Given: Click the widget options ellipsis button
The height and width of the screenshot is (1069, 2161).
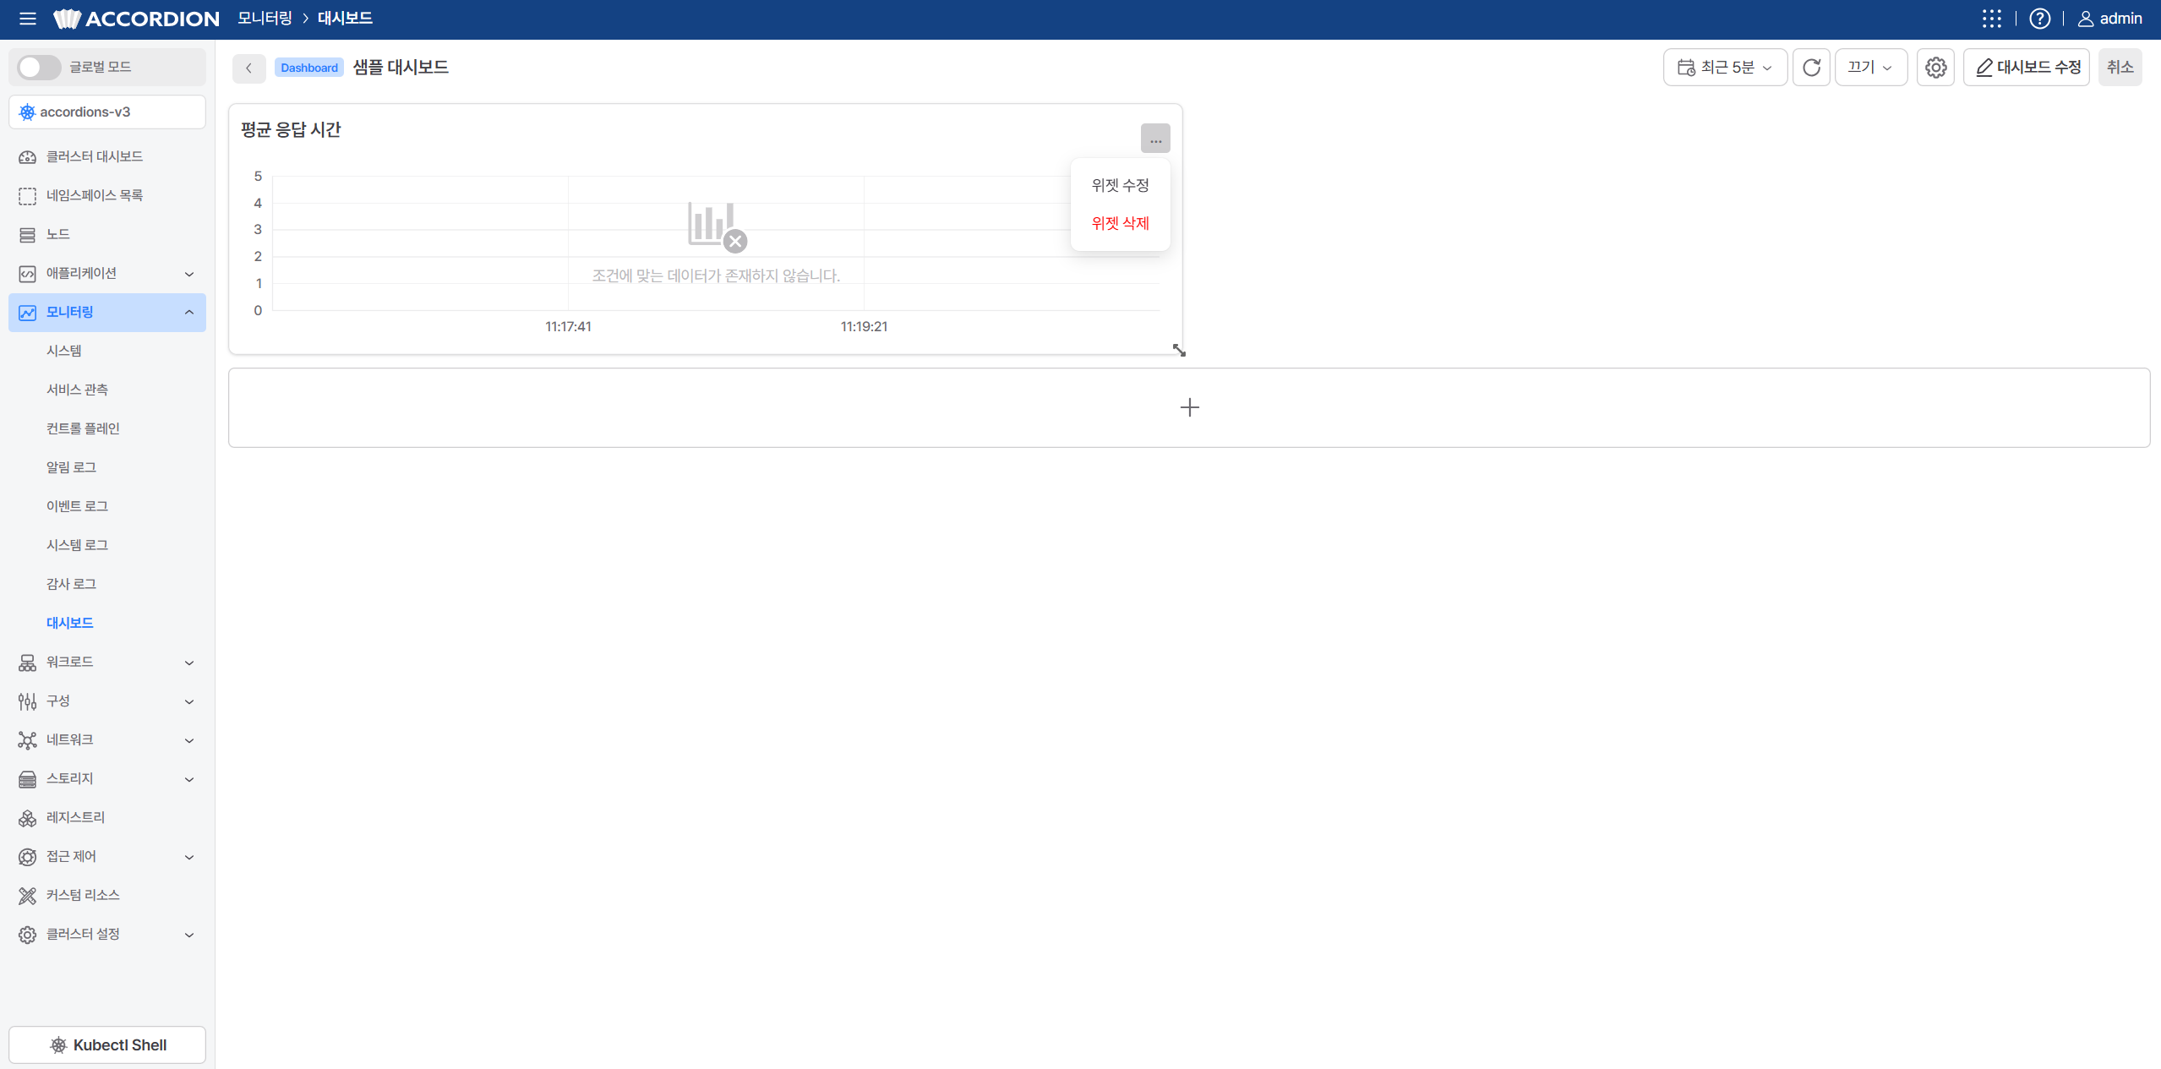Looking at the screenshot, I should [1155, 139].
